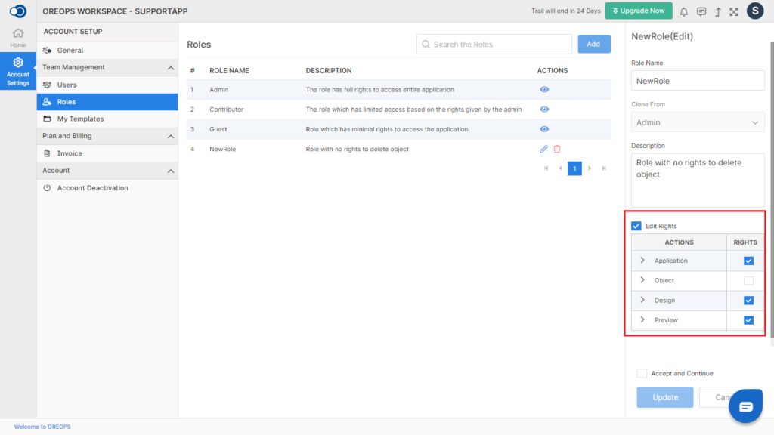The height and width of the screenshot is (435, 774).
Task: Open the Users menu item
Action: pos(107,85)
